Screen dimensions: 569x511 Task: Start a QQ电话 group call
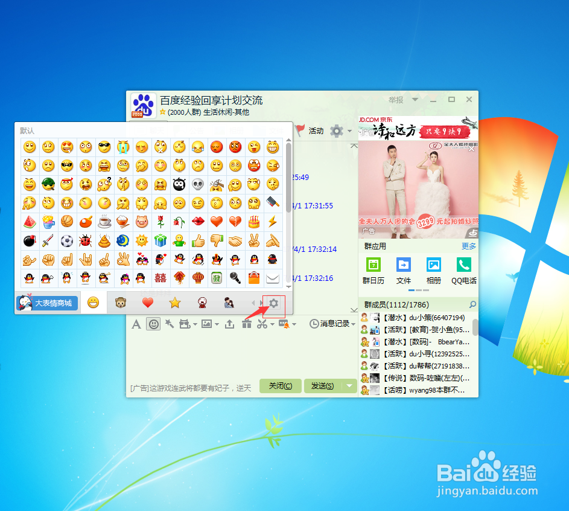point(464,271)
